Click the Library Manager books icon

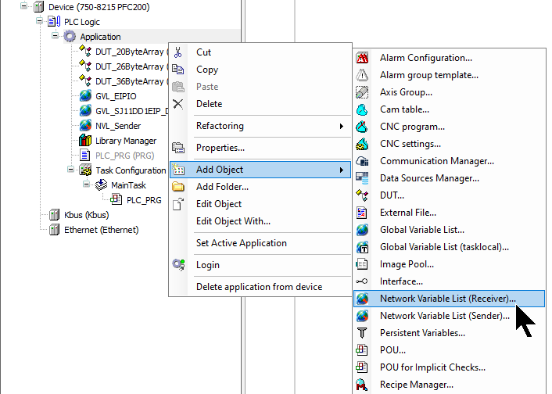85,141
